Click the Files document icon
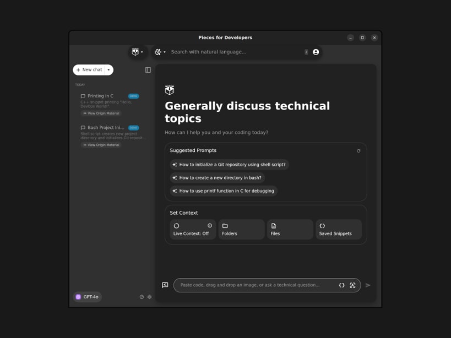 (x=274, y=226)
